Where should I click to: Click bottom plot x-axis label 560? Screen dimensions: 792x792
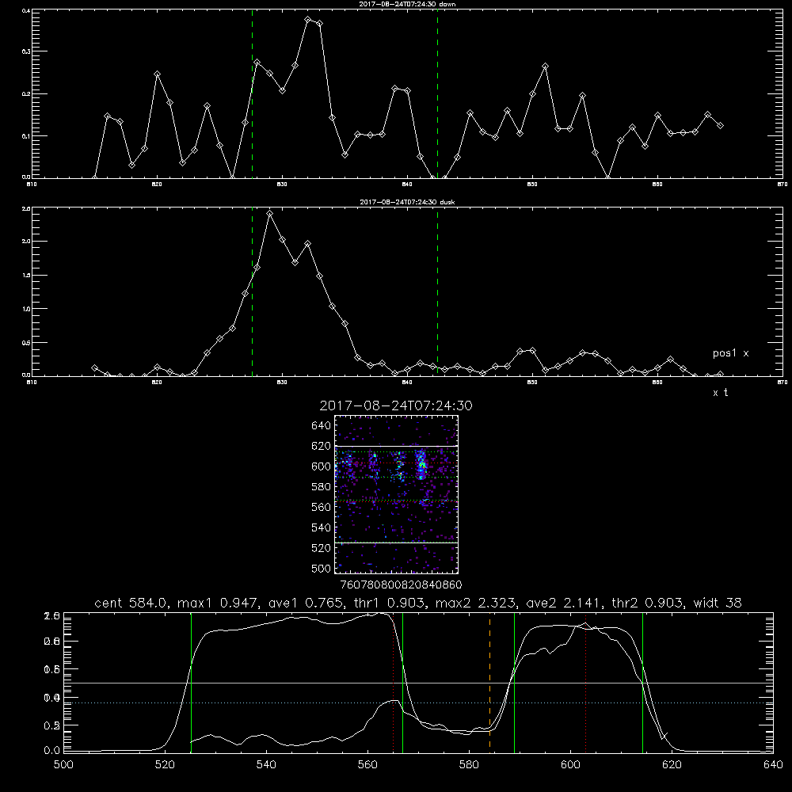tap(367, 765)
